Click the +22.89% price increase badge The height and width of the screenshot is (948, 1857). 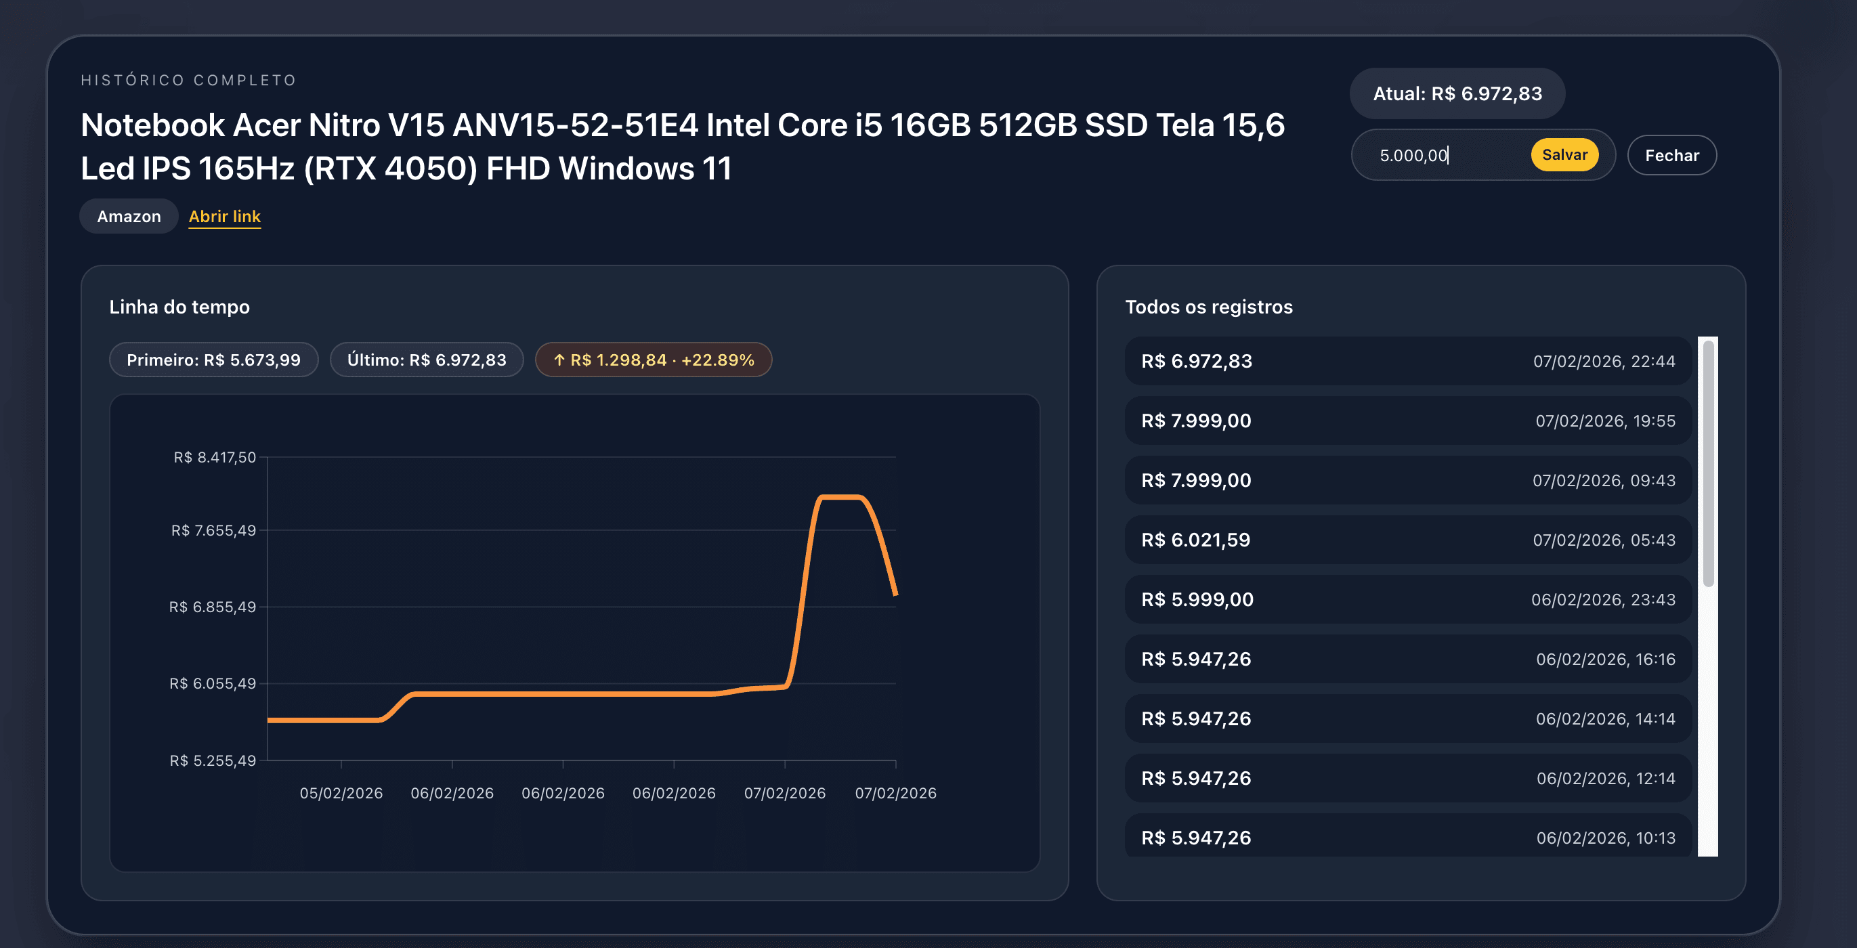(653, 359)
